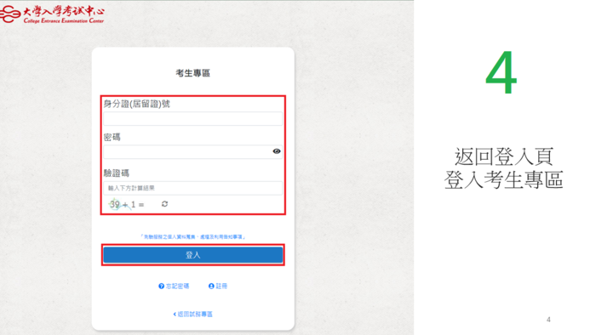Image resolution: width=596 pixels, height=335 pixels.
Task: Click the captcha equation 39 + 1 =
Action: click(x=127, y=205)
